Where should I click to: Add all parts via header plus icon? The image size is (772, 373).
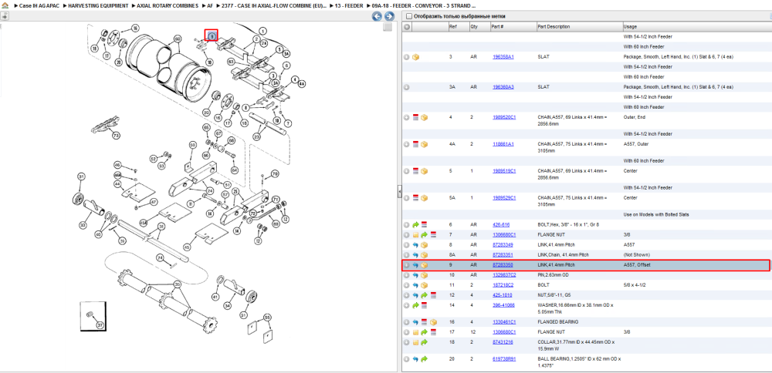point(407,26)
